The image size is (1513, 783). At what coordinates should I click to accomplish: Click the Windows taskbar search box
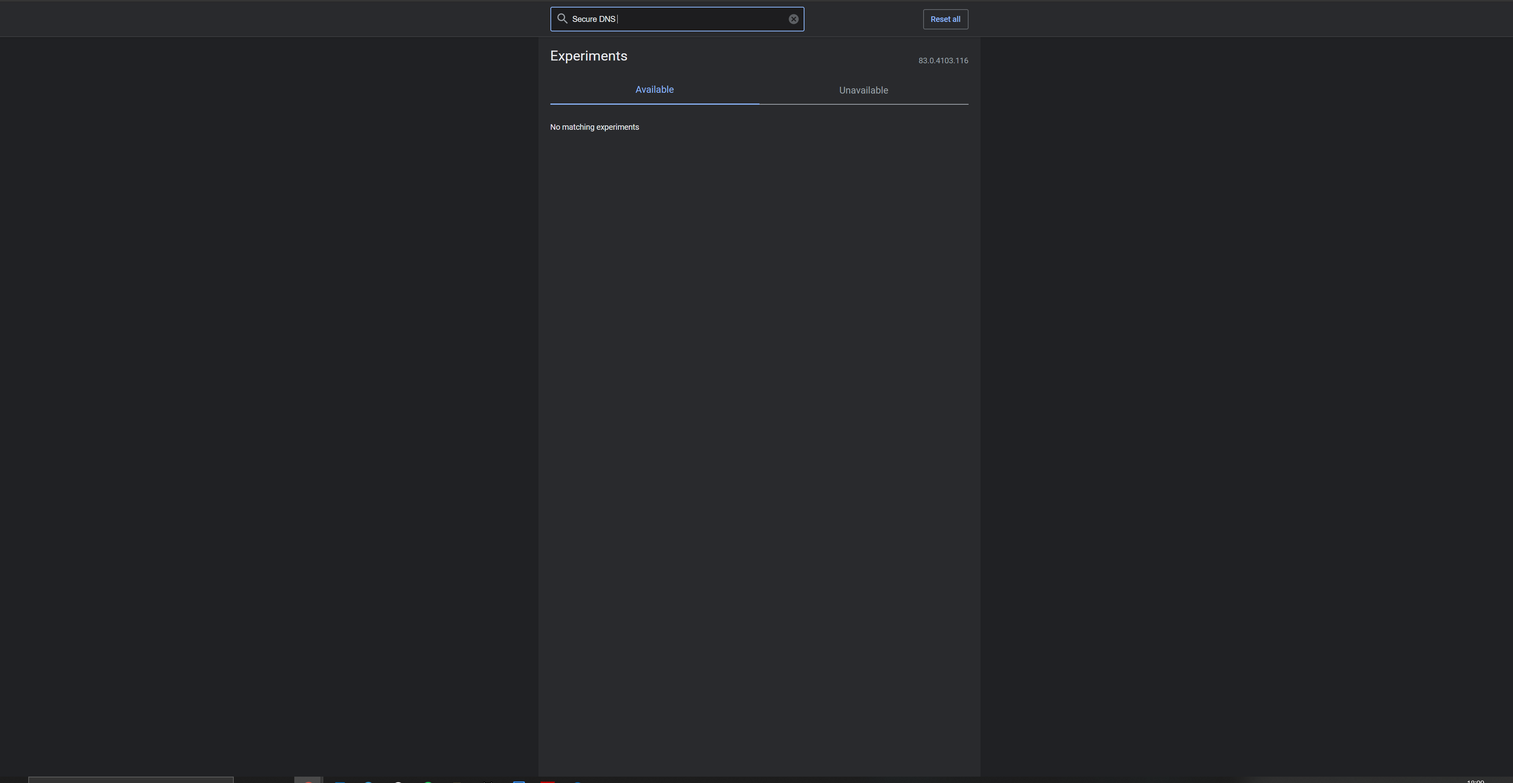click(130, 779)
